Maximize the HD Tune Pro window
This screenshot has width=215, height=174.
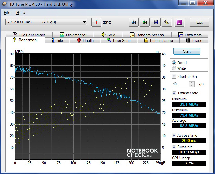tap(193, 3)
